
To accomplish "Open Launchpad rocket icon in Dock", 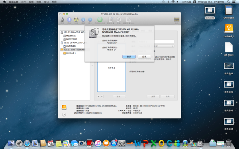I will pyautogui.click(x=19, y=143).
